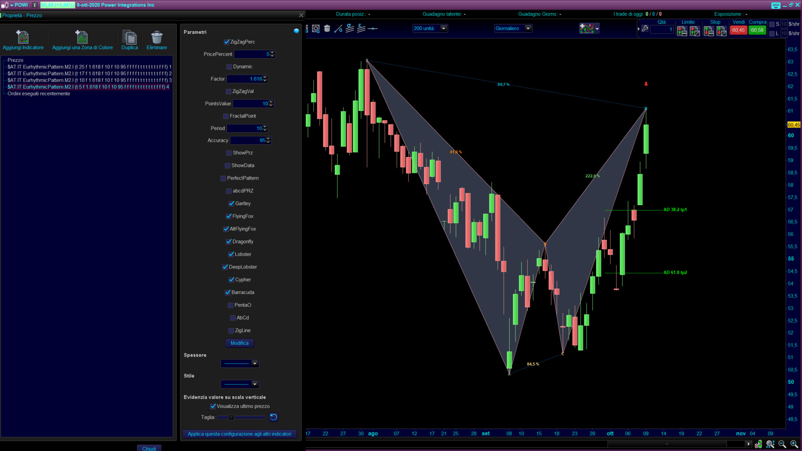
Task: Expand the Spessore line thickness dropdown
Action: tap(254, 363)
